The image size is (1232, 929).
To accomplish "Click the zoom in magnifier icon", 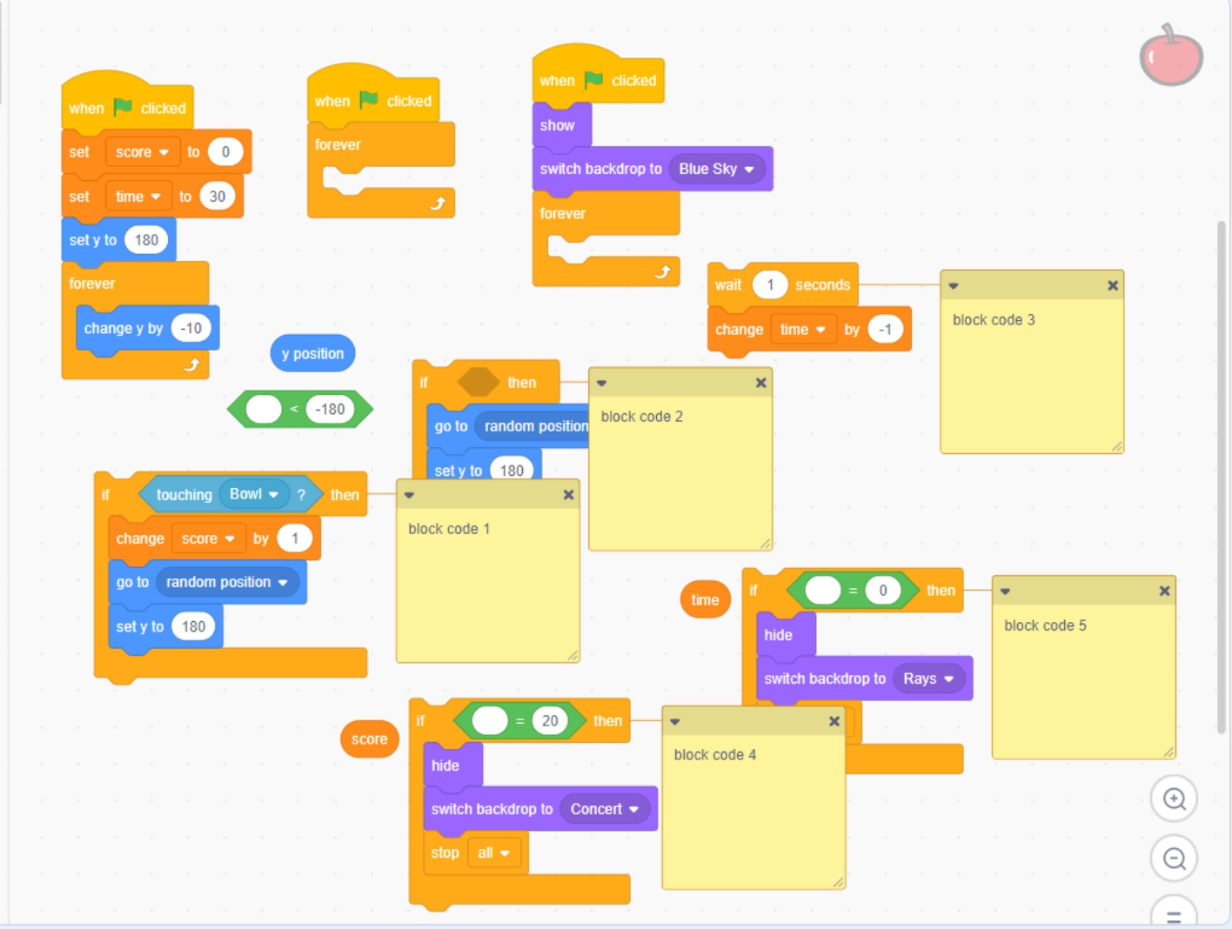I will tap(1174, 799).
